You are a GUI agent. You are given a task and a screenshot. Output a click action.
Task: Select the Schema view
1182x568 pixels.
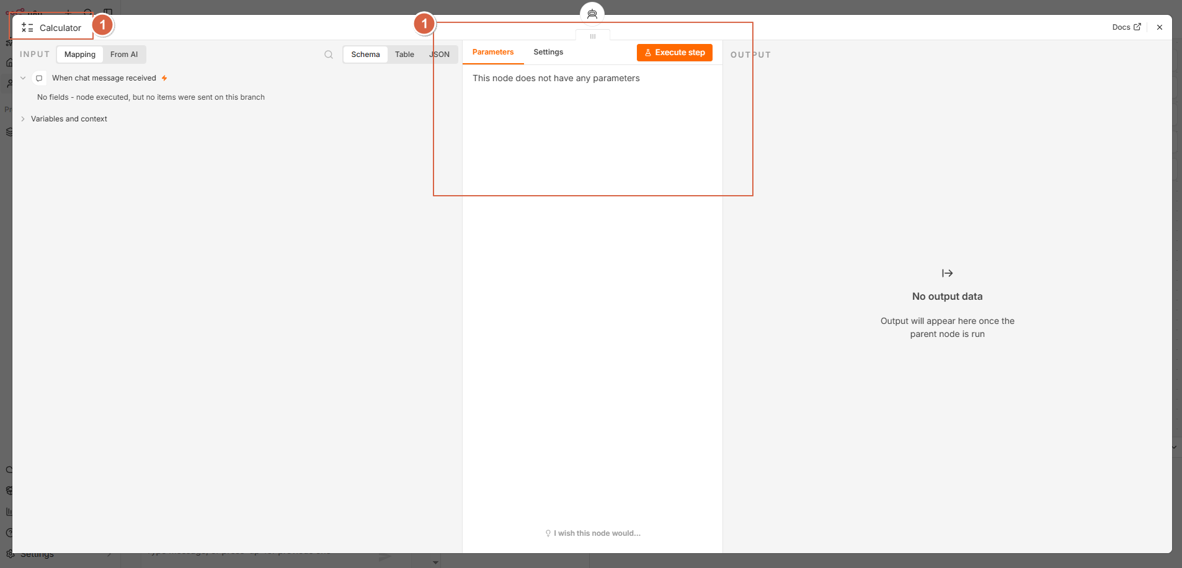point(365,55)
